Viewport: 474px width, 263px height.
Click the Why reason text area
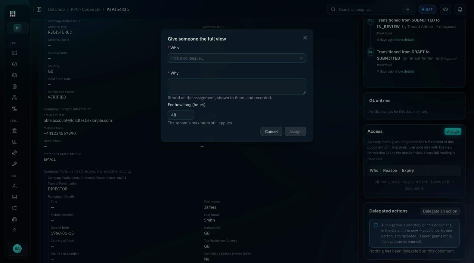pyautogui.click(x=237, y=86)
